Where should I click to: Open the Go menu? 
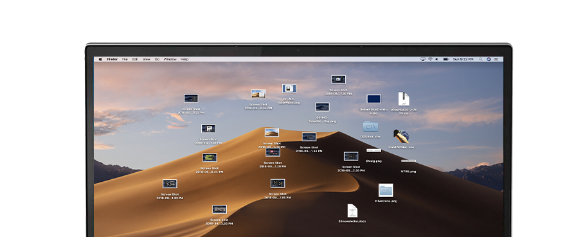pyautogui.click(x=157, y=59)
